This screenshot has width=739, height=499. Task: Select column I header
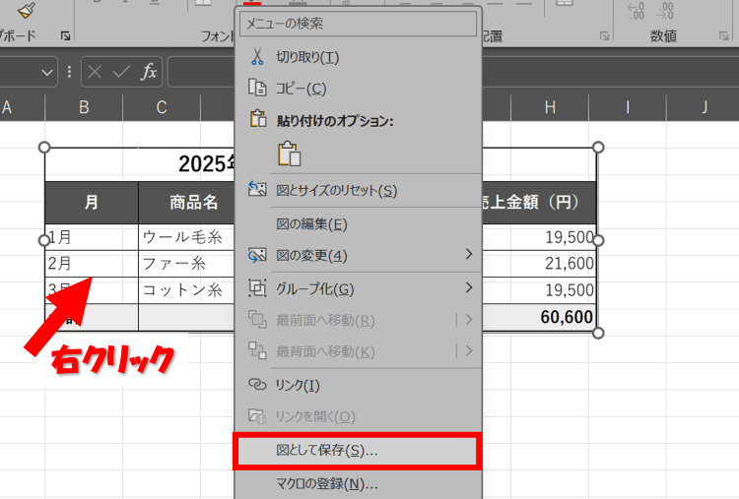click(x=628, y=107)
